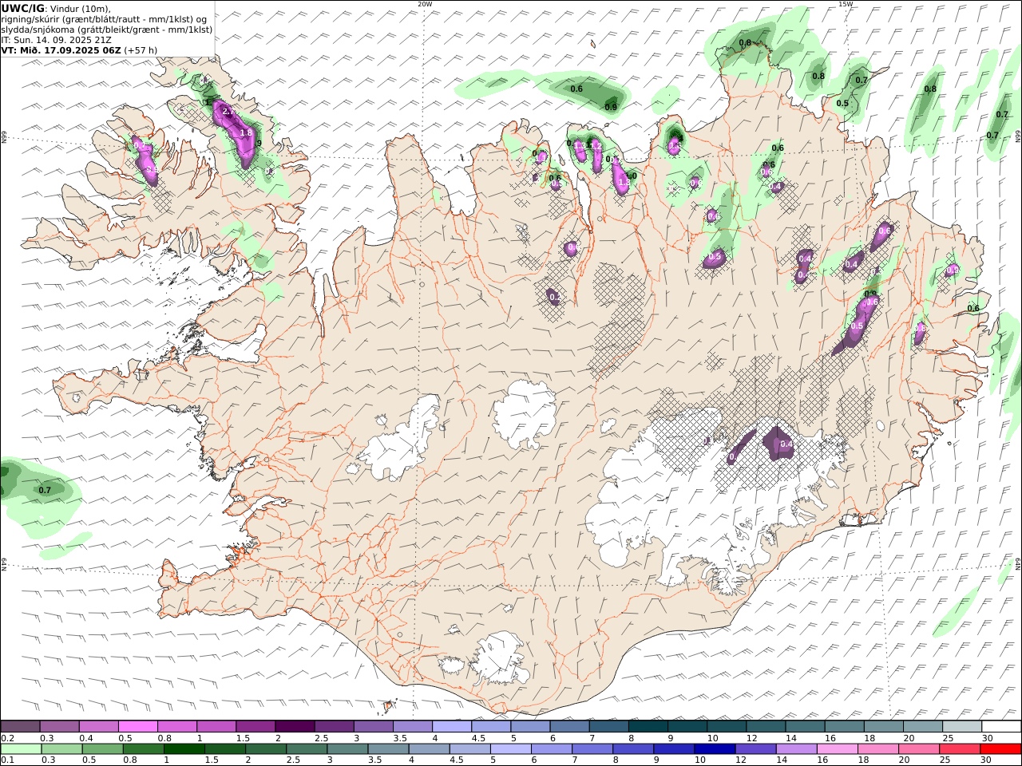Click the 'slydda/snjókoma' header line
The width and height of the screenshot is (1022, 766).
[107, 30]
